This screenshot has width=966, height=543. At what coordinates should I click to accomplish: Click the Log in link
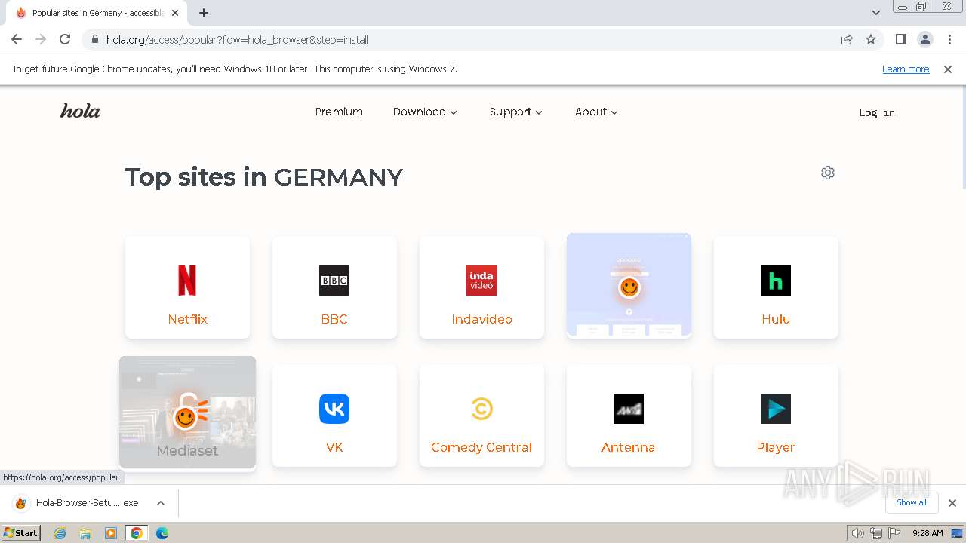point(877,112)
